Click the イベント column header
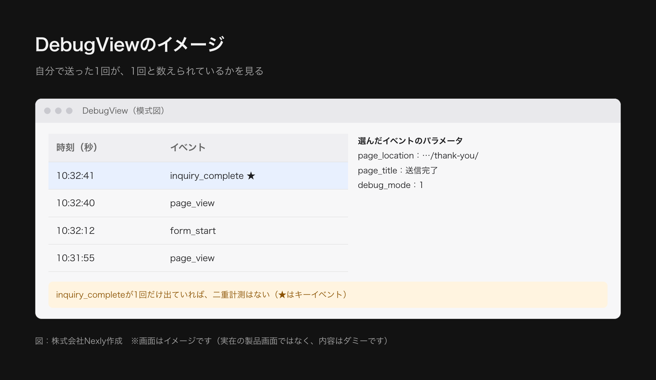 (188, 148)
